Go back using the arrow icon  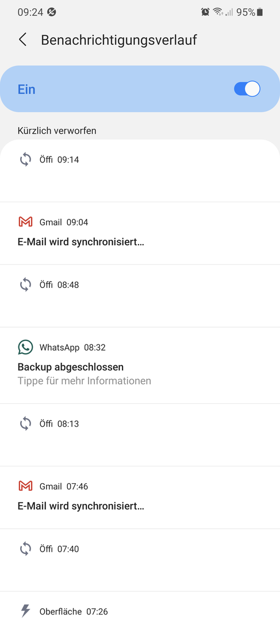coord(23,40)
